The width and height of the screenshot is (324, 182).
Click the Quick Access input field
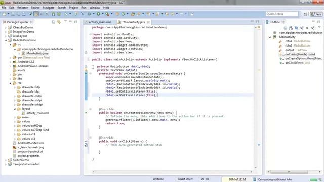[x=282, y=14]
